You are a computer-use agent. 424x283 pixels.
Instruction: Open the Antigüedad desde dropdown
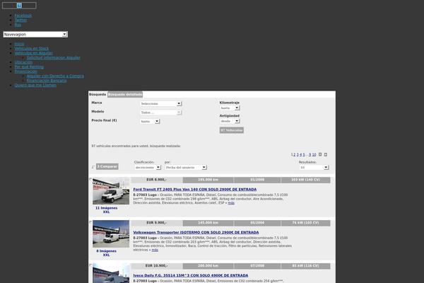point(230,121)
